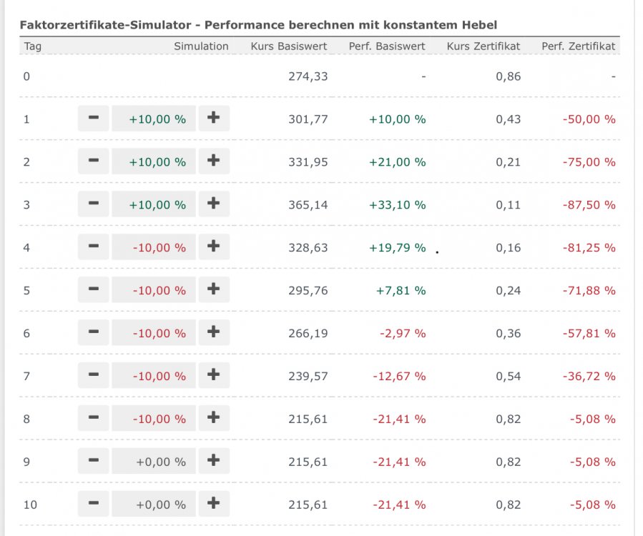Click the day 9 +0,00 % field
Viewport: 643px width, 536px height.
coord(154,462)
